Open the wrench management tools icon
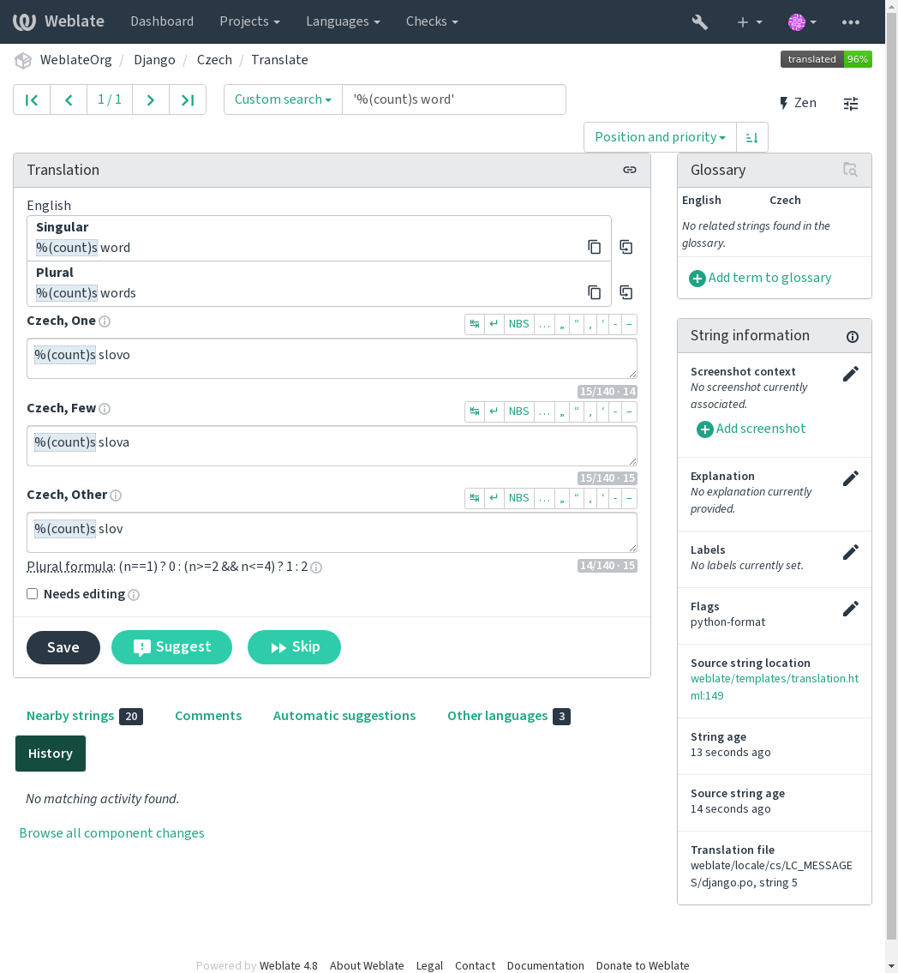898x973 pixels. coord(699,21)
